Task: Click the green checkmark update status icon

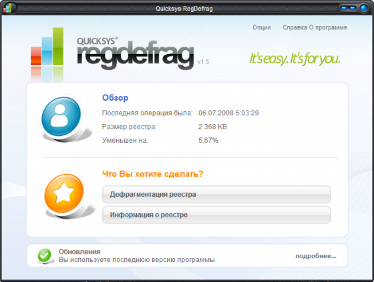Action: (44, 255)
